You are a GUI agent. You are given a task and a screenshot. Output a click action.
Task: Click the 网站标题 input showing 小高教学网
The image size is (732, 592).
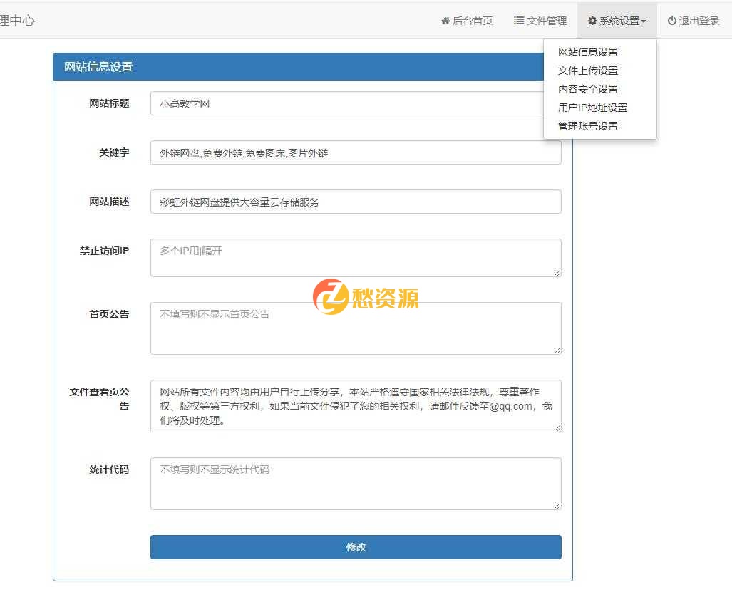click(356, 104)
